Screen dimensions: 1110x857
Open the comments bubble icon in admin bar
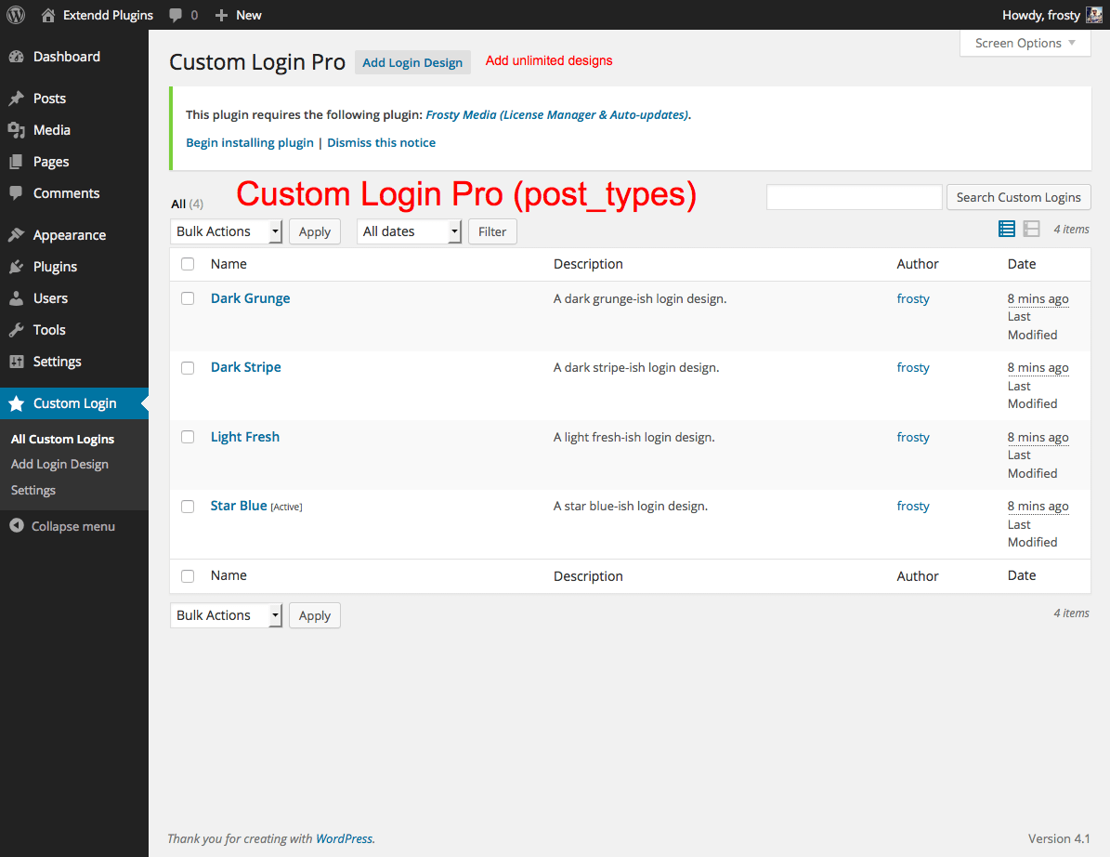[176, 16]
